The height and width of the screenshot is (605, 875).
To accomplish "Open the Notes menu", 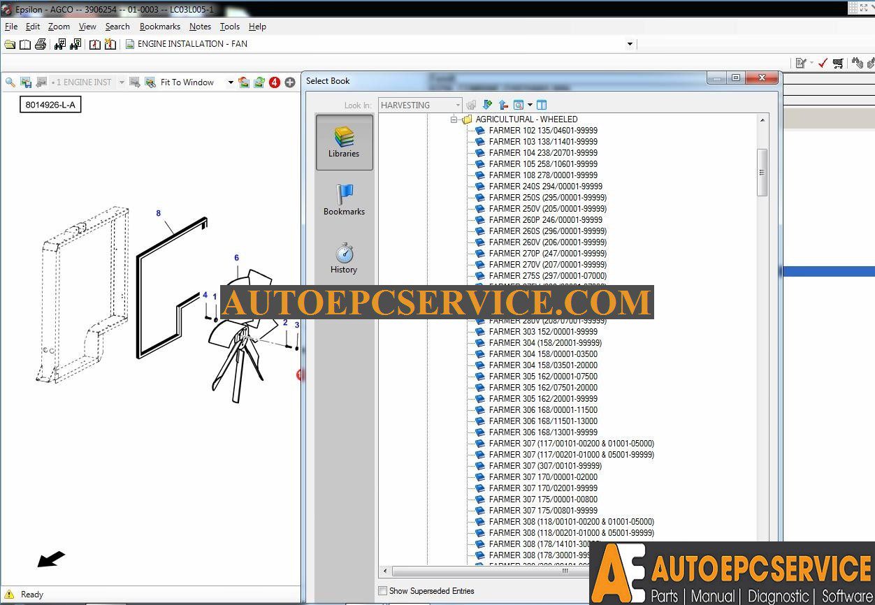I will tap(200, 27).
